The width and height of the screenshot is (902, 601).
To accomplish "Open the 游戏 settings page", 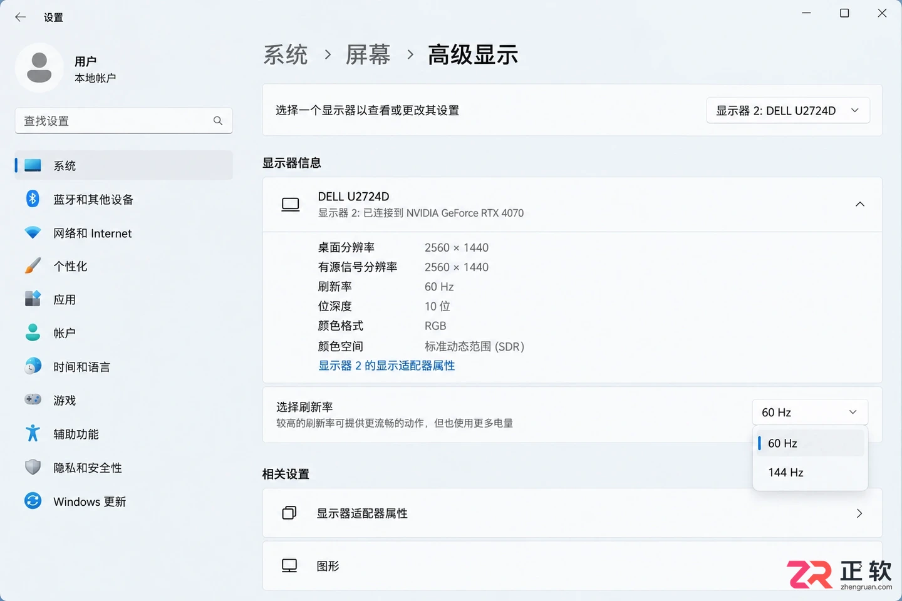I will point(124,399).
